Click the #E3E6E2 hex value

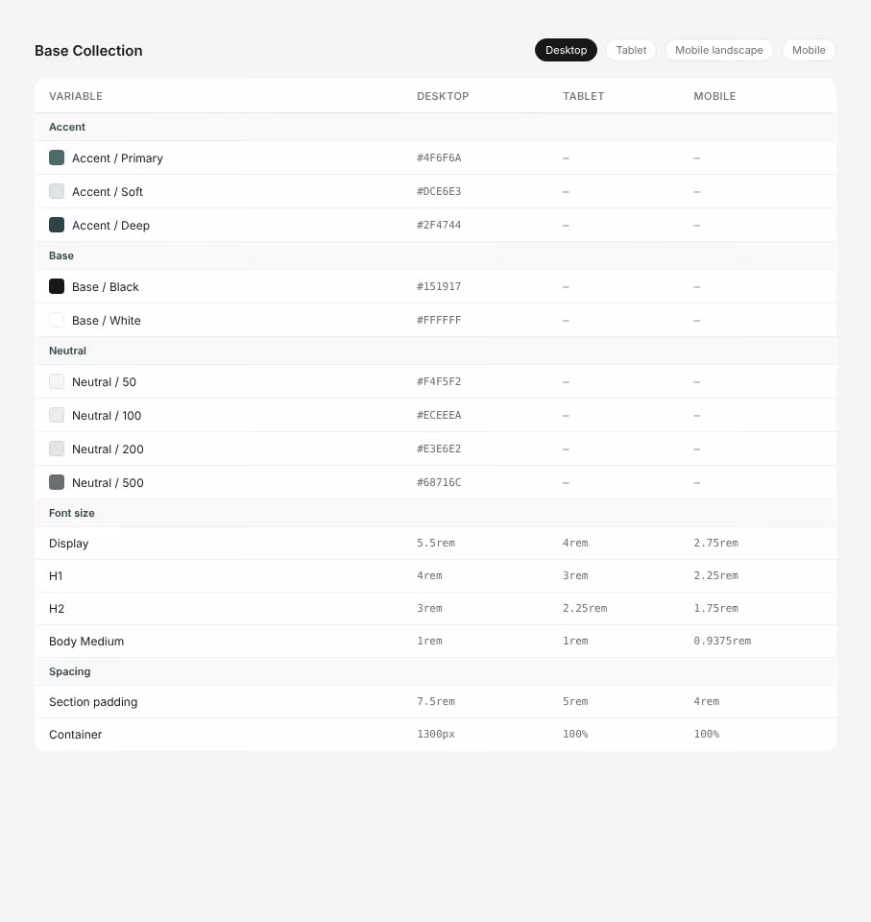pyautogui.click(x=439, y=449)
